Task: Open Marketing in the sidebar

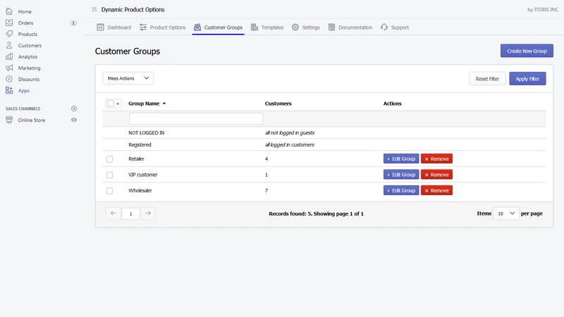Action: [29, 68]
